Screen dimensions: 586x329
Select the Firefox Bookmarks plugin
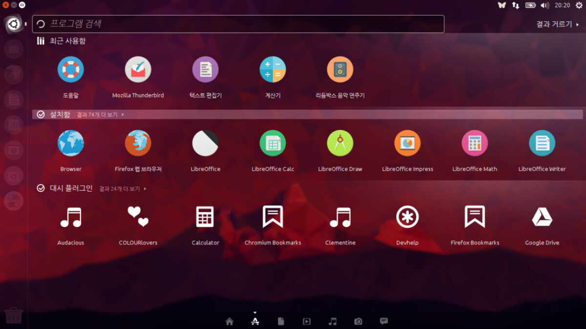[x=475, y=217]
